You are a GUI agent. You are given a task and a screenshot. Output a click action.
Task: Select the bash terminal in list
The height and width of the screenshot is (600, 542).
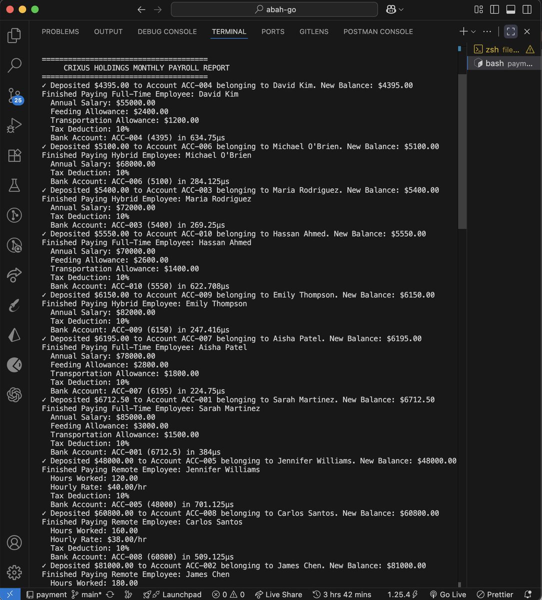[504, 63]
